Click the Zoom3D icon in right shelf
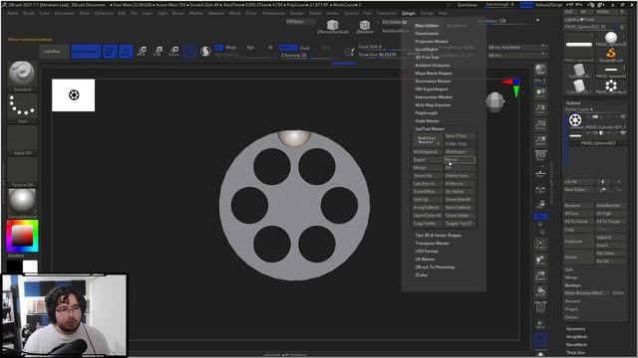Viewport: 638px width, 358px height. pos(540,276)
